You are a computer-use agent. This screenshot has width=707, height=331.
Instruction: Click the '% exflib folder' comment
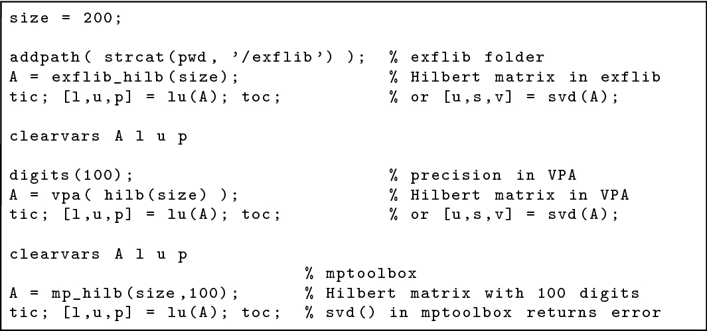467,58
